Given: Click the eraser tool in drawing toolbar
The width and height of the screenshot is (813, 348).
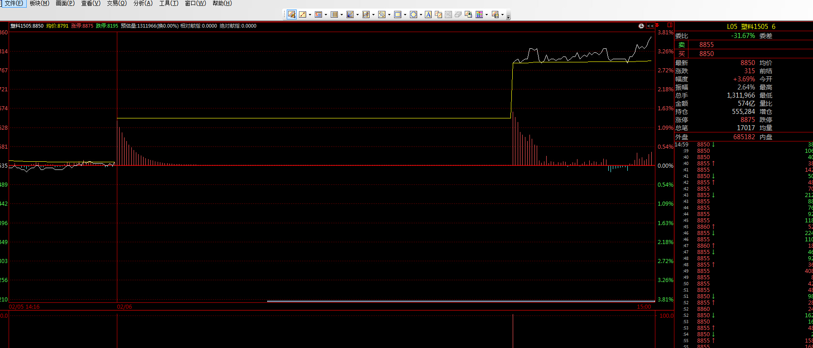Looking at the screenshot, I should (458, 14).
